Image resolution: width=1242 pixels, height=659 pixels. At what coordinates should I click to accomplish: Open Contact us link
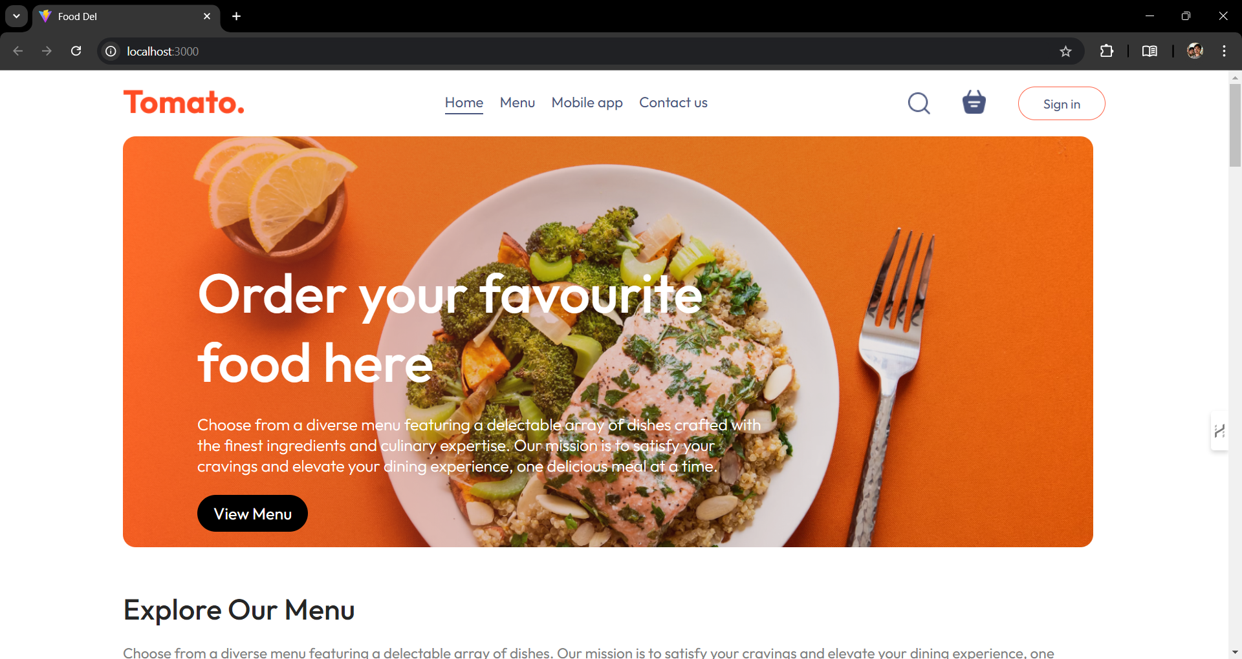[673, 103]
